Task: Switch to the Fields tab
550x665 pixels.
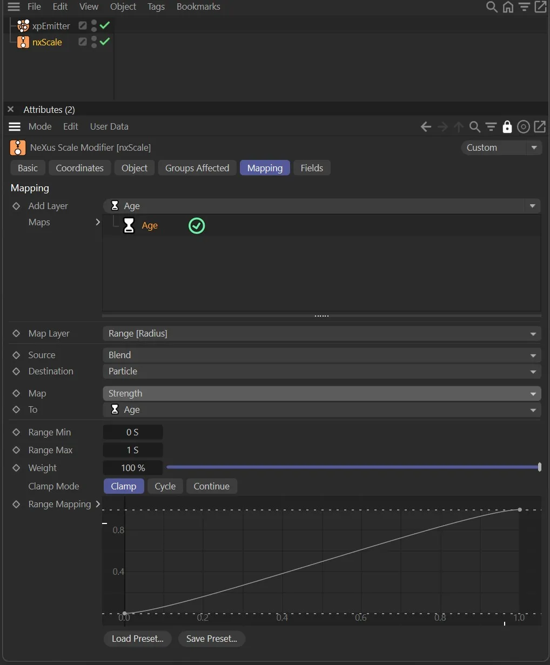Action: click(312, 167)
